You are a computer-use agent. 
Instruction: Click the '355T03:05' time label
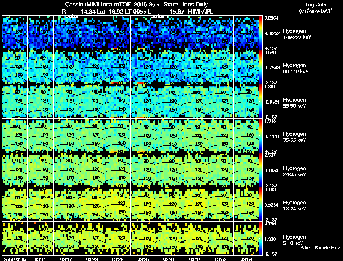click(x=15, y=259)
